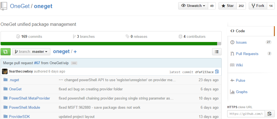Open the Code tab
277x119 pixels.
tap(251, 31)
